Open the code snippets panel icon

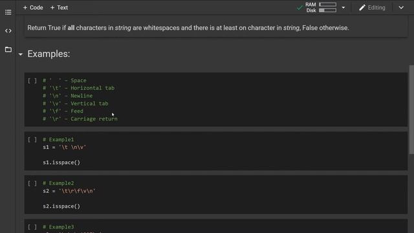[x=8, y=31]
